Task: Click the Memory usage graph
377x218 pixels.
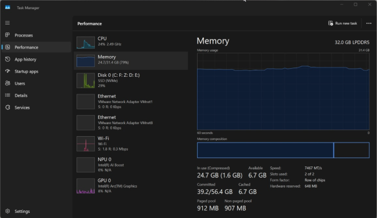Action: coord(283,92)
